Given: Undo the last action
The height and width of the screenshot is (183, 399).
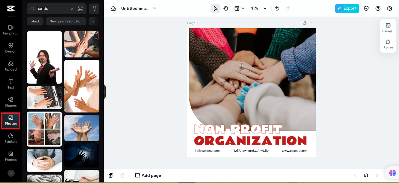Looking at the screenshot, I should coord(277,8).
